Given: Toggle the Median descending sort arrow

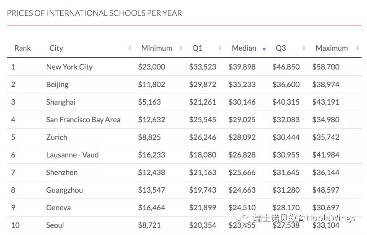Looking at the screenshot, I should click(x=264, y=49).
